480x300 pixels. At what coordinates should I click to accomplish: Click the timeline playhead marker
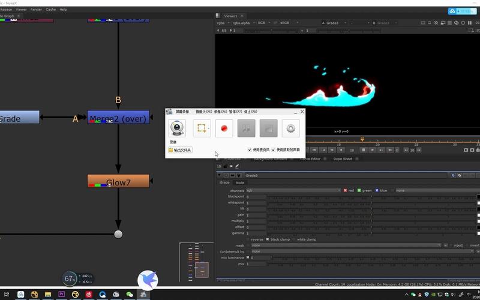pos(362,139)
